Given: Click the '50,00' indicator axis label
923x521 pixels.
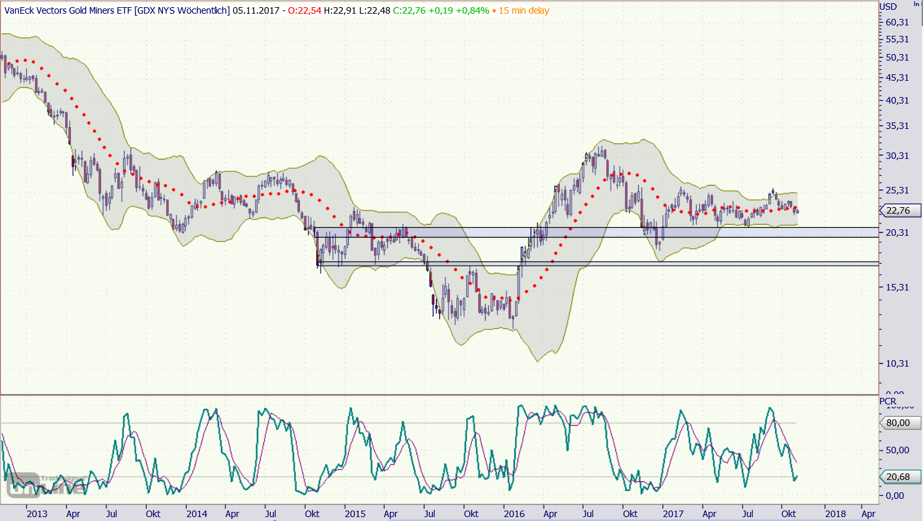Looking at the screenshot, I should [897, 450].
